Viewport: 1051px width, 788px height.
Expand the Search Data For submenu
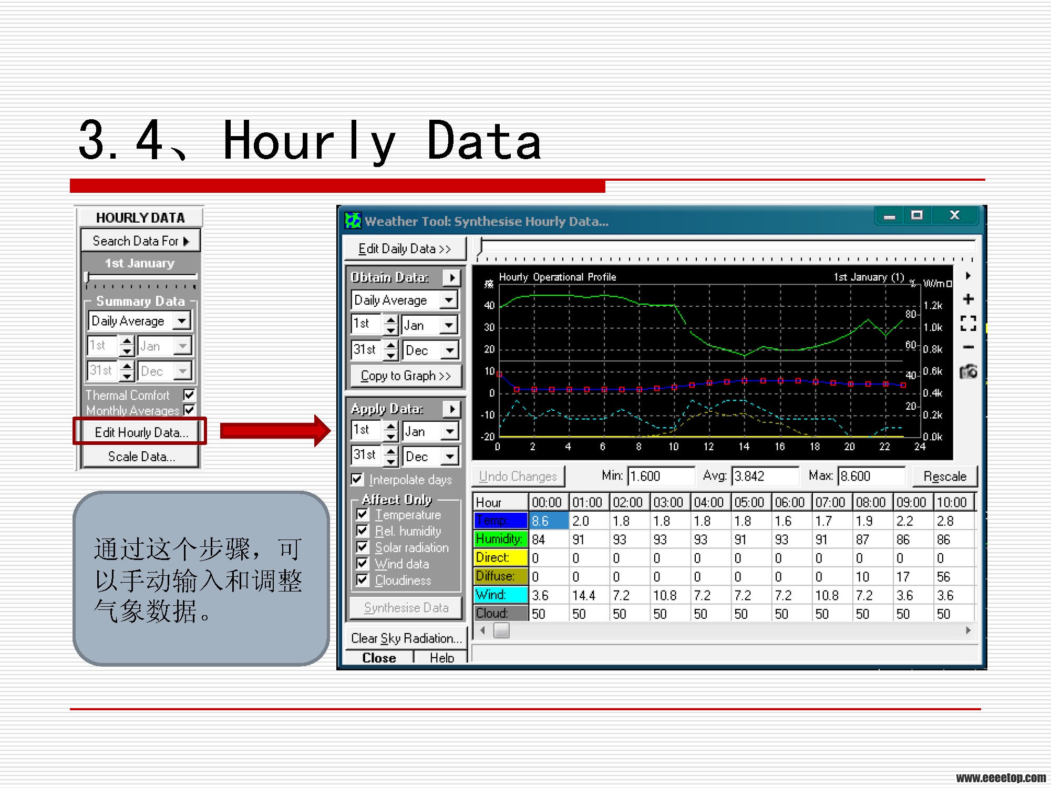pos(140,241)
